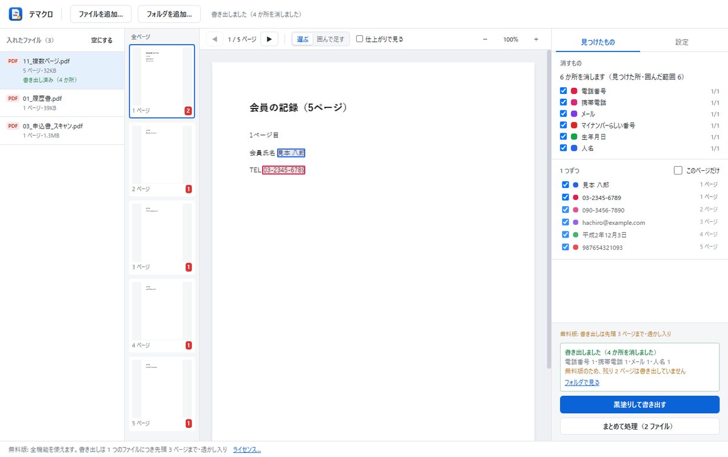Click フォルダを追加... button
Screen dimensions: 728x457
coord(169,13)
